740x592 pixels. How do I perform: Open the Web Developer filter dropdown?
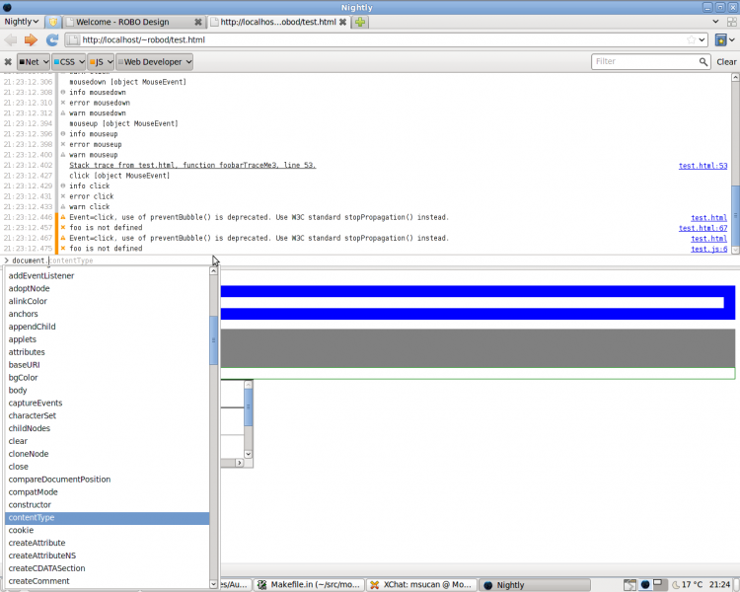tap(154, 62)
